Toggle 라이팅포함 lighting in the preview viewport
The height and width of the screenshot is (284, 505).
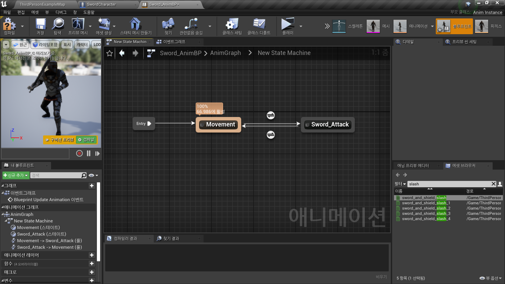tap(45, 44)
